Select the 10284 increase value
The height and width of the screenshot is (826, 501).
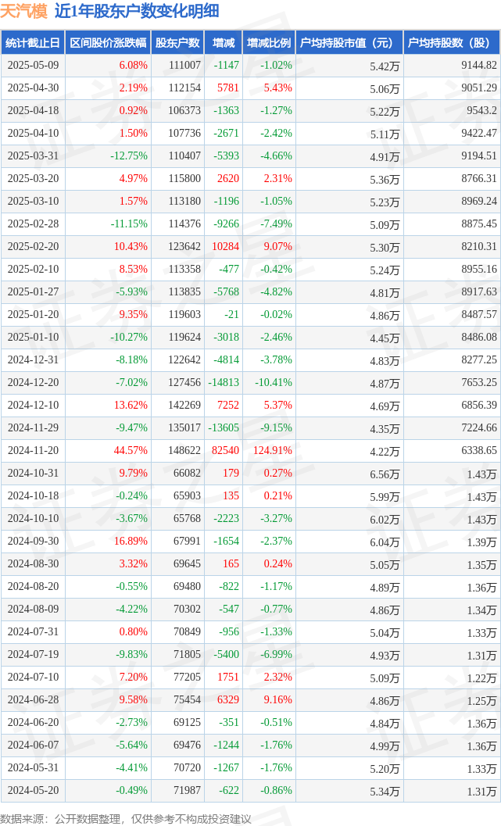tap(225, 246)
